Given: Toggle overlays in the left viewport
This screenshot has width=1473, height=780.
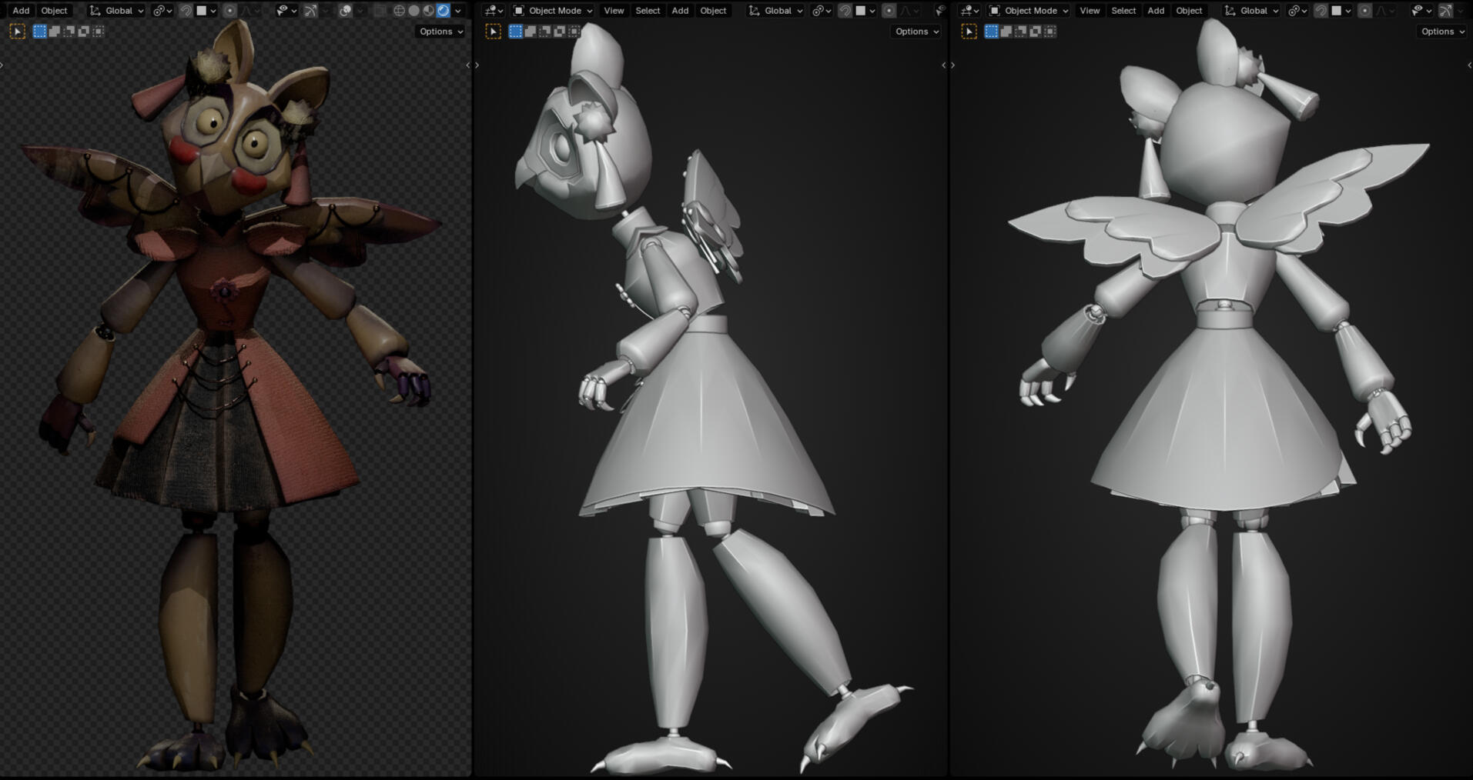Looking at the screenshot, I should point(345,11).
